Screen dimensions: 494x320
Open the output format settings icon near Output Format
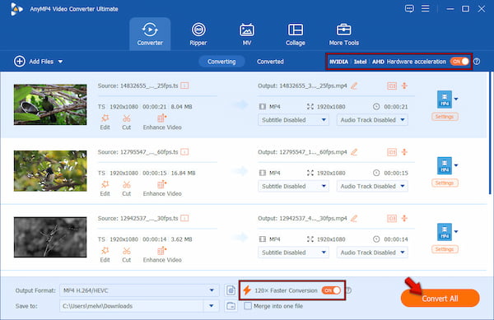click(x=231, y=290)
